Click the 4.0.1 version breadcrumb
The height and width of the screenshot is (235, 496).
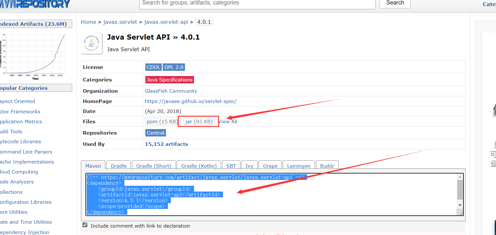tap(204, 22)
